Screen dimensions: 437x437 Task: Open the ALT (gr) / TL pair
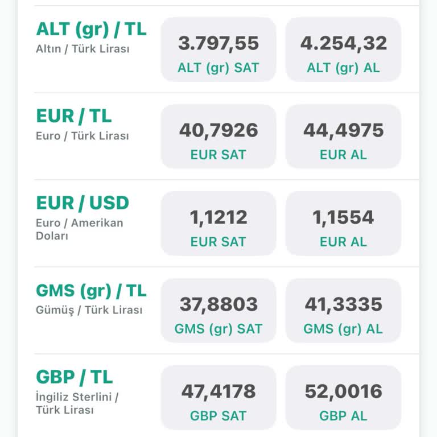click(x=91, y=29)
